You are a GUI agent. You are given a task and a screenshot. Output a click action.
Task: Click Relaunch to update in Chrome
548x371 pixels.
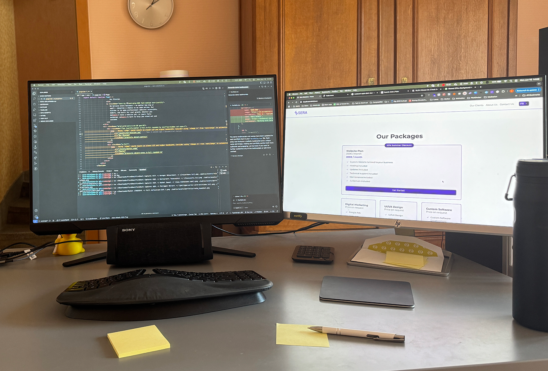point(527,90)
